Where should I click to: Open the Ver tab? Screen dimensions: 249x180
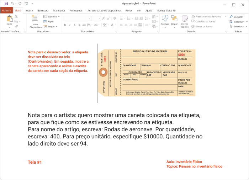pos(139,10)
